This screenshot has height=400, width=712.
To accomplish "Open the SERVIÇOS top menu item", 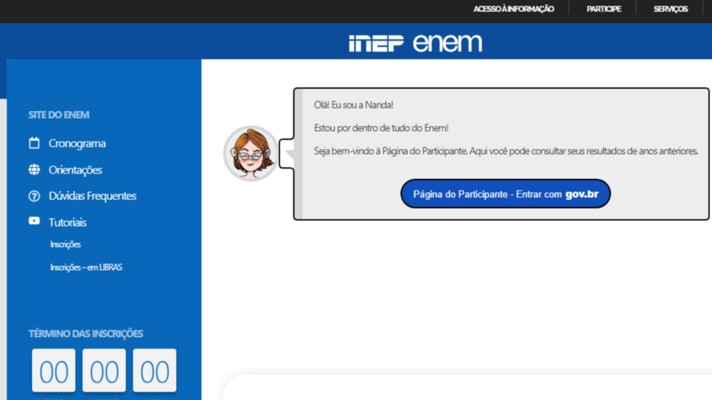I will pyautogui.click(x=671, y=9).
